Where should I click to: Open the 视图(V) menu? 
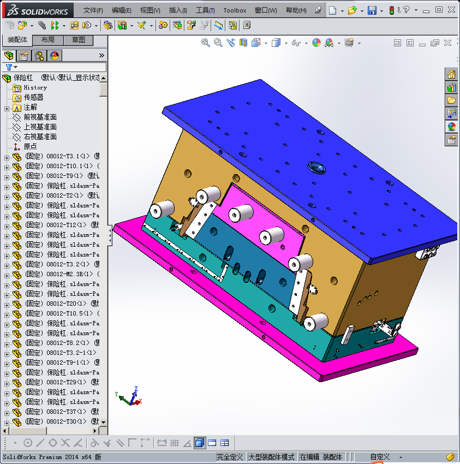coord(150,10)
